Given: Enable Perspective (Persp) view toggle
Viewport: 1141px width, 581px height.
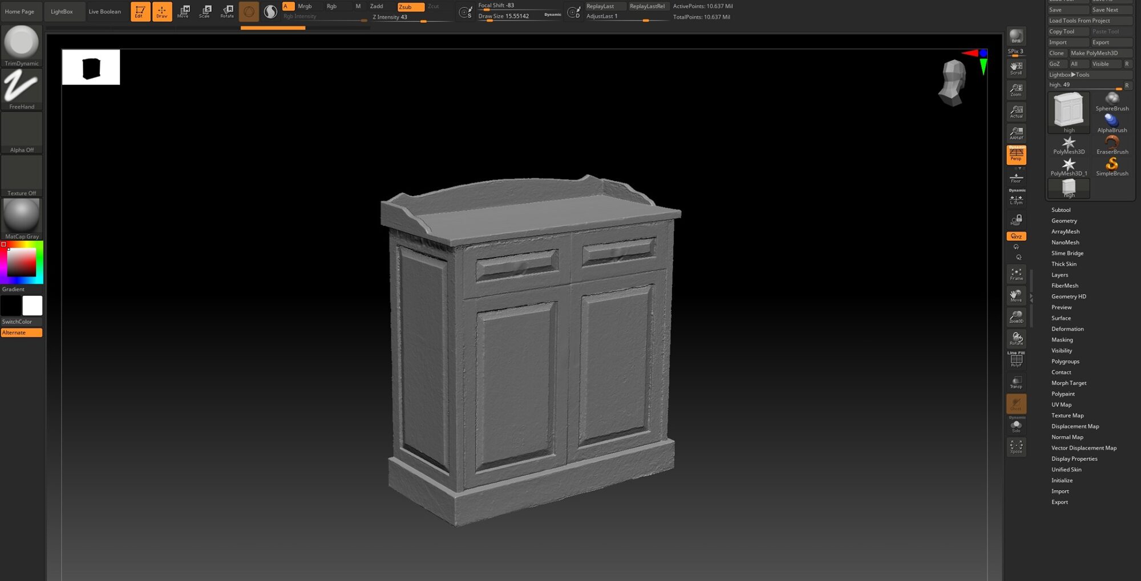Looking at the screenshot, I should coord(1016,153).
